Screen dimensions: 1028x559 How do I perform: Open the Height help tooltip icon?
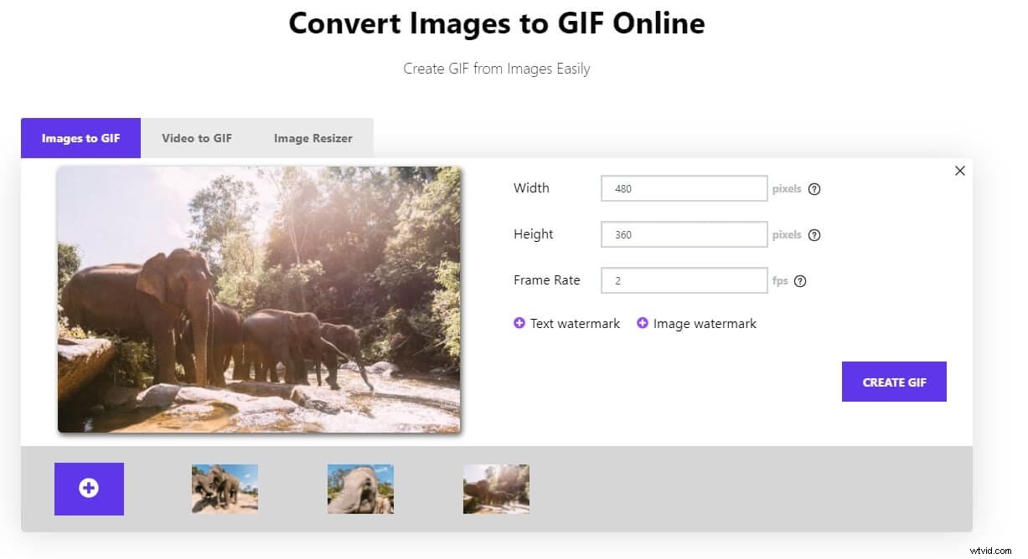[x=814, y=234]
